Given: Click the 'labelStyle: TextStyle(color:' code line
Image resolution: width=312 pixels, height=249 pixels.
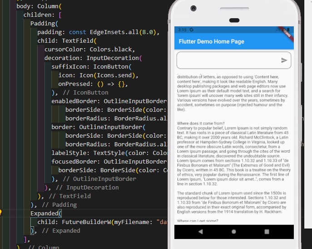Looking at the screenshot, I should (x=109, y=153).
